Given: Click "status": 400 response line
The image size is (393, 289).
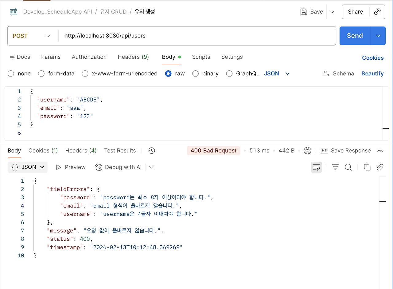Looking at the screenshot, I should pyautogui.click(x=70, y=239).
